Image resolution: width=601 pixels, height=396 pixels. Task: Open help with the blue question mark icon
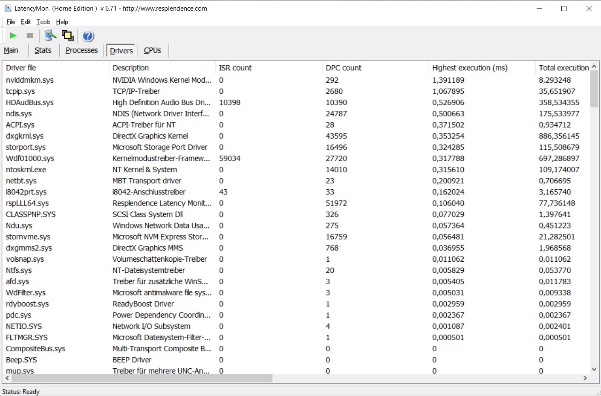pyautogui.click(x=88, y=36)
